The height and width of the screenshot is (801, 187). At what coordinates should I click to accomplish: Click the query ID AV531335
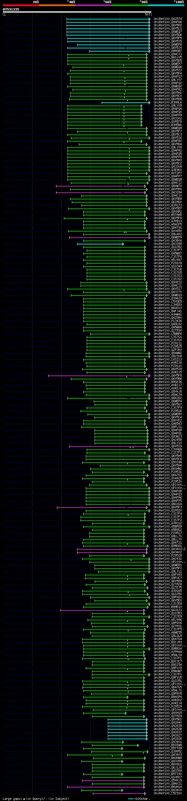point(11,9)
